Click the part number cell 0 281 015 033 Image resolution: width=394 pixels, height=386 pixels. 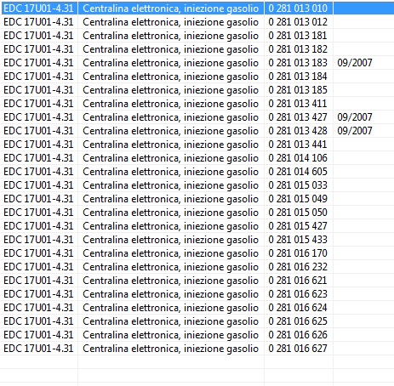click(x=299, y=185)
